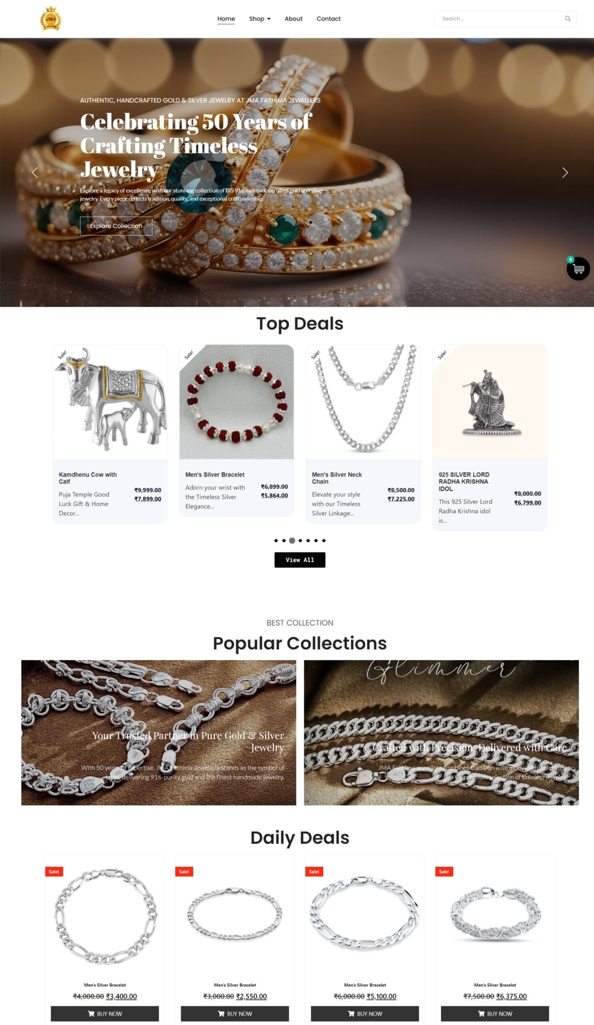Open the floating shopping cart icon
Screen dimensions: 594x1025
[x=578, y=268]
